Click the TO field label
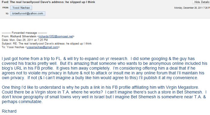210x115 pixels. pyautogui.click(x=7, y=14)
